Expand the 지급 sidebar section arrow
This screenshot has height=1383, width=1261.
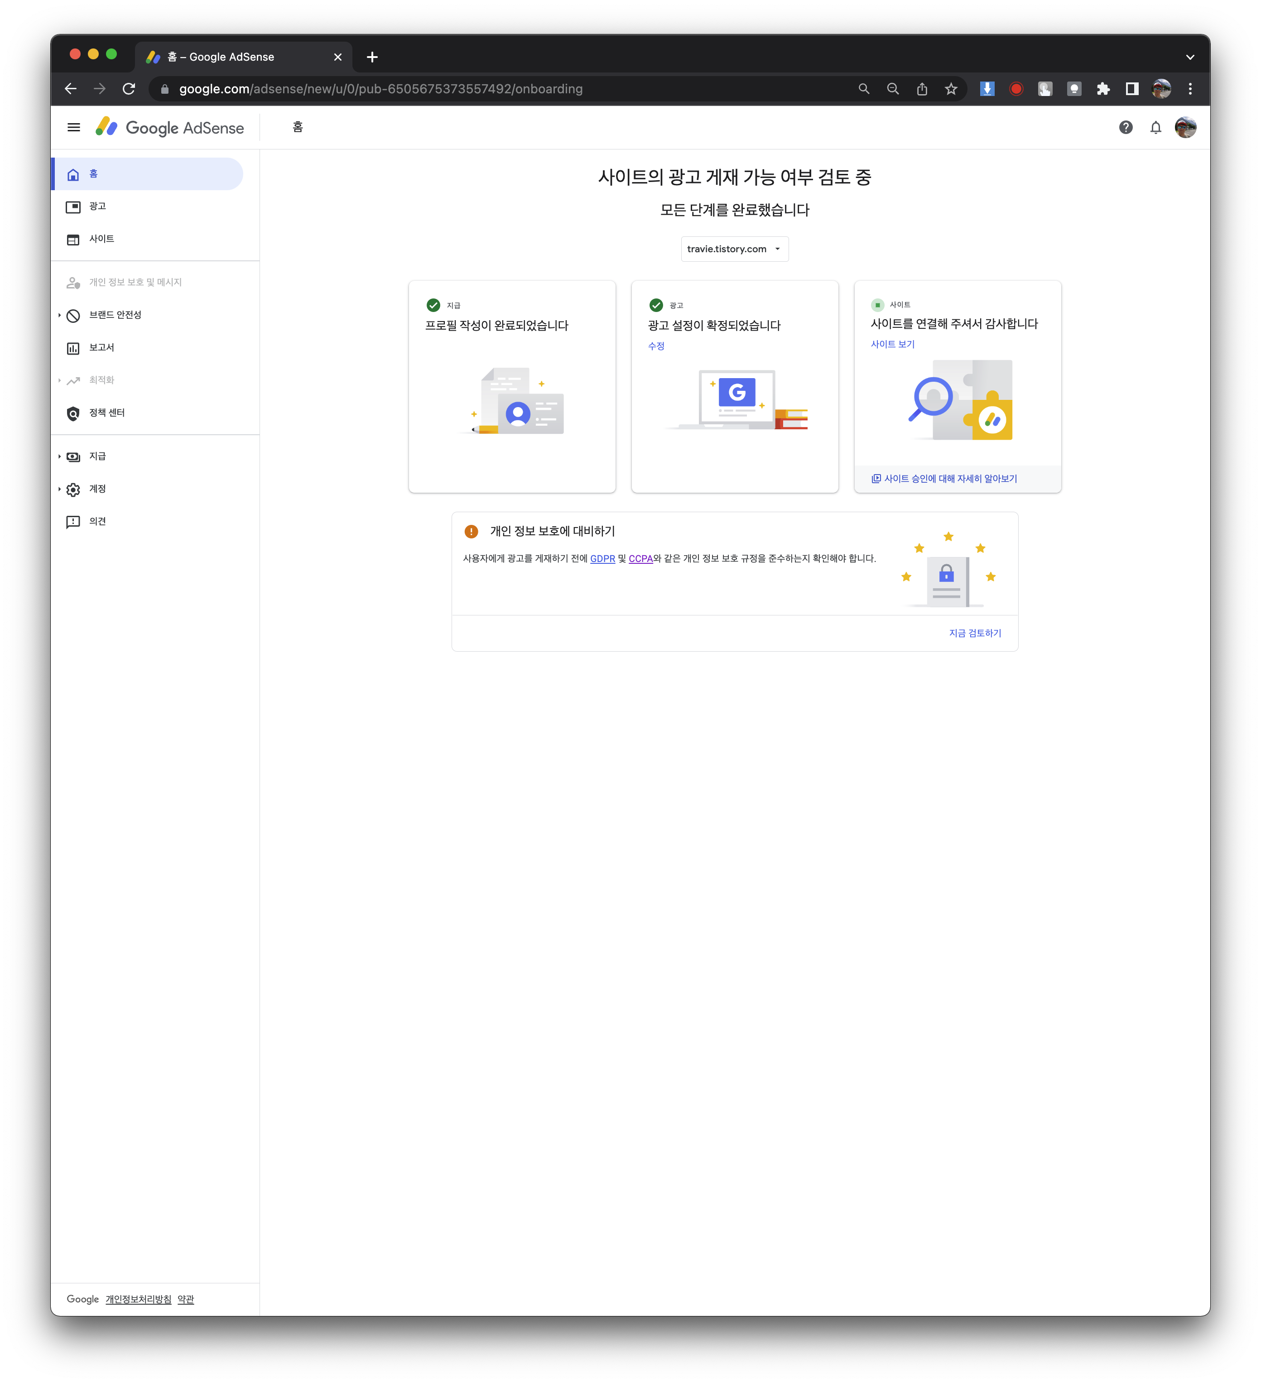pos(60,456)
